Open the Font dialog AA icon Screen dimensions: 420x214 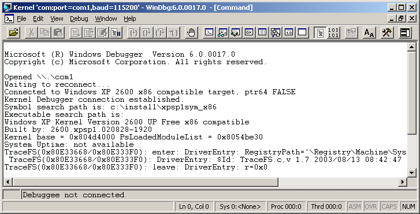coord(369,32)
